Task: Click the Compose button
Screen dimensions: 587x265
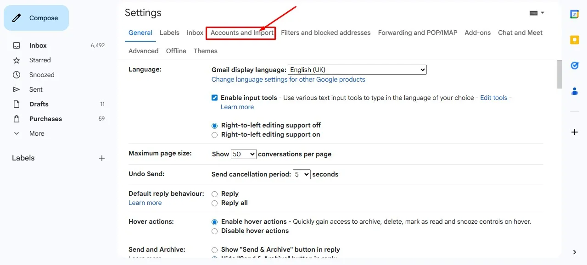Action: tap(36, 17)
